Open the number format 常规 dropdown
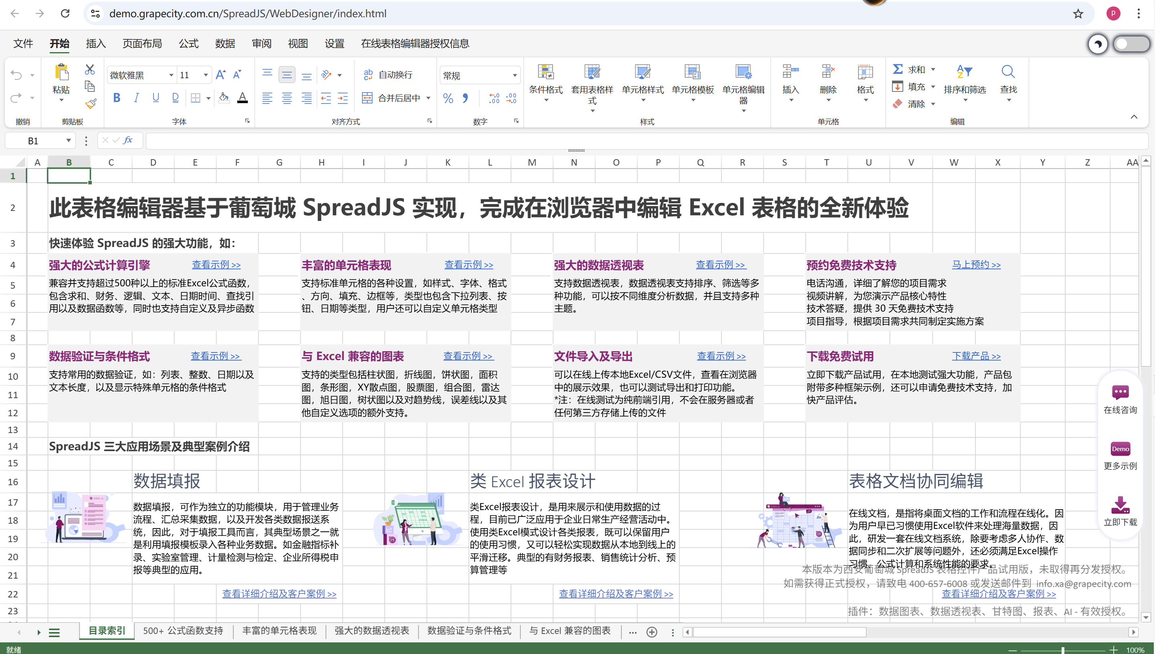This screenshot has height=654, width=1155. tap(515, 75)
